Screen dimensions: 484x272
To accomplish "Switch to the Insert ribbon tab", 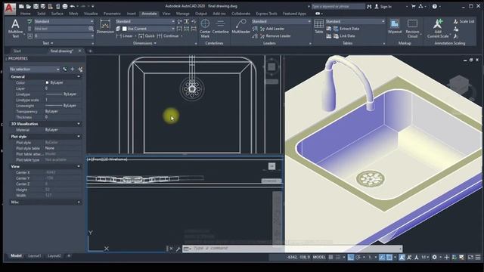I will [x=131, y=14].
